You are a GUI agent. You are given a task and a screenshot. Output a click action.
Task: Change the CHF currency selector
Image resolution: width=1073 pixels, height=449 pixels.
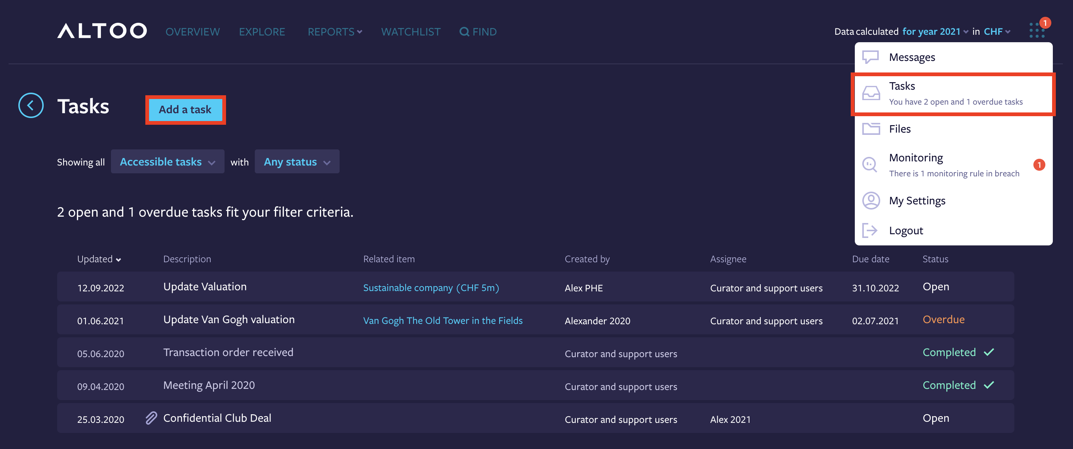click(x=997, y=31)
